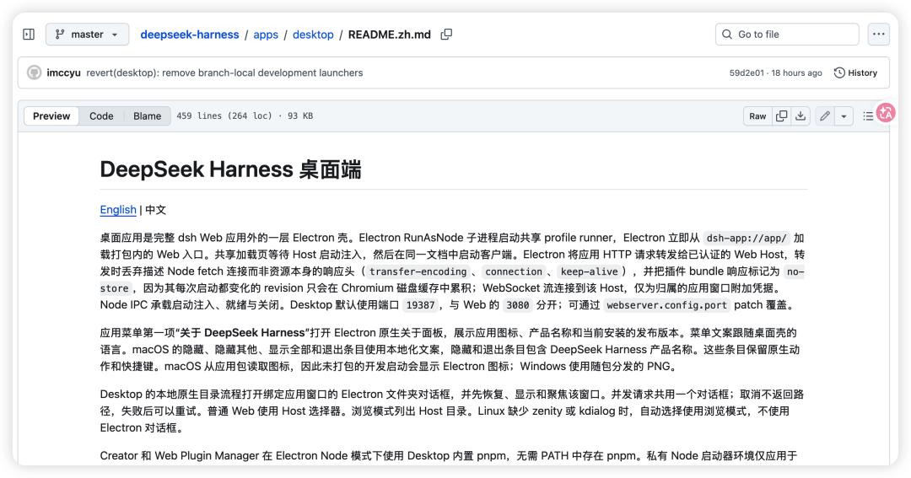Click the DeepSeek Harness 桌面端 heading
Viewport: 911px width, 478px height.
pyautogui.click(x=230, y=169)
